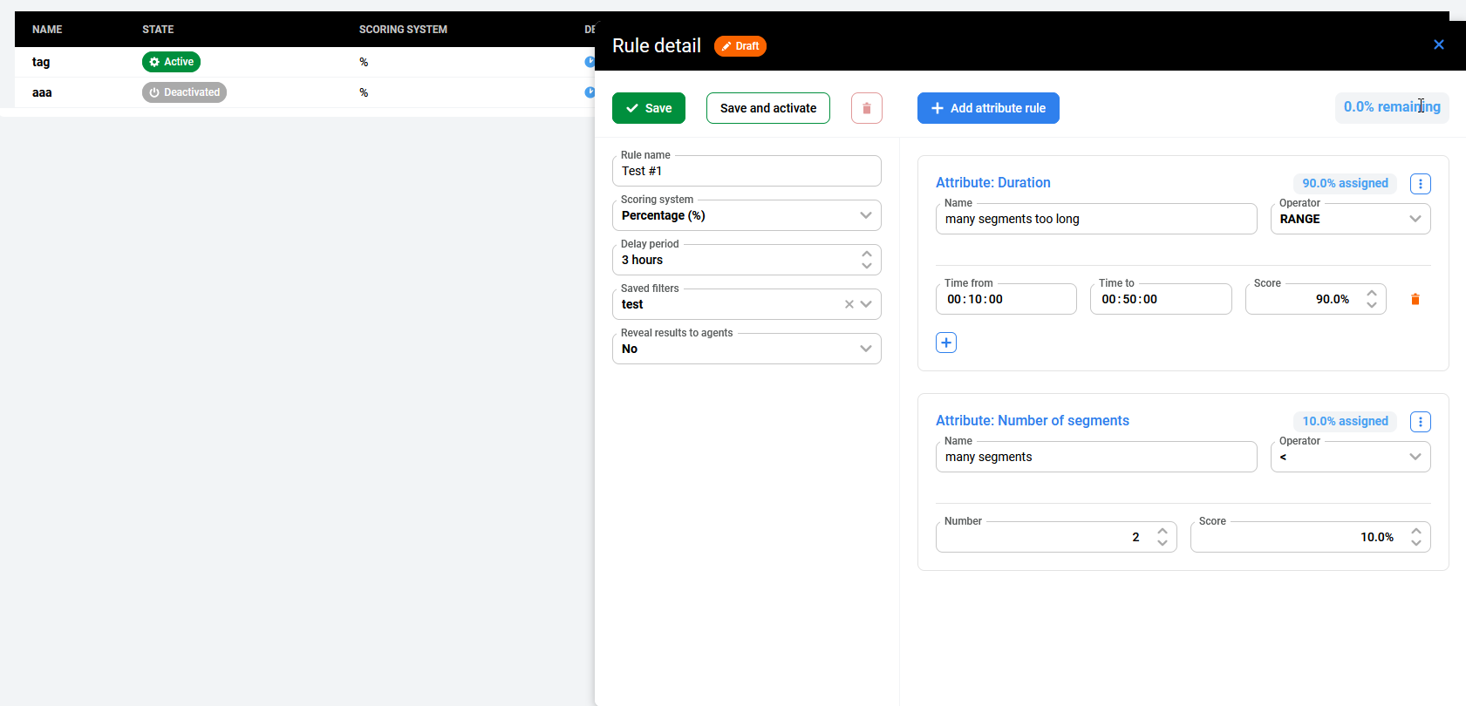The image size is (1466, 706).
Task: Click the 'Attribute: Number of segments' heading
Action: (1032, 420)
